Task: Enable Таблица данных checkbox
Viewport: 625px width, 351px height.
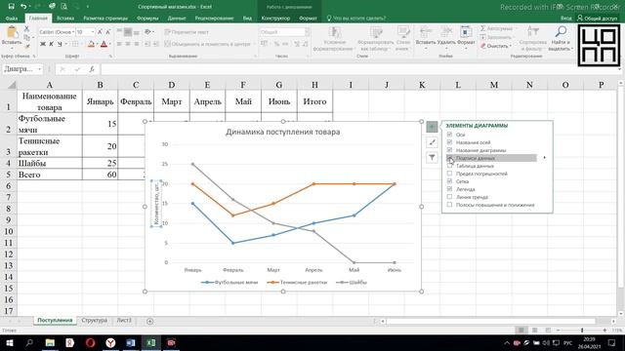Action: click(449, 166)
